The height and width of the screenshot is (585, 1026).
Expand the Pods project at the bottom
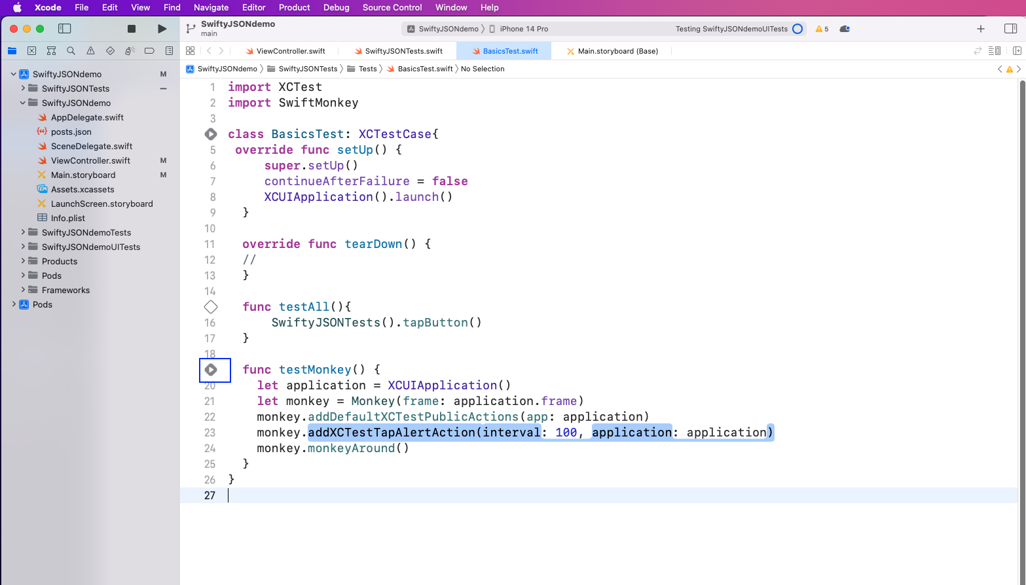click(14, 304)
